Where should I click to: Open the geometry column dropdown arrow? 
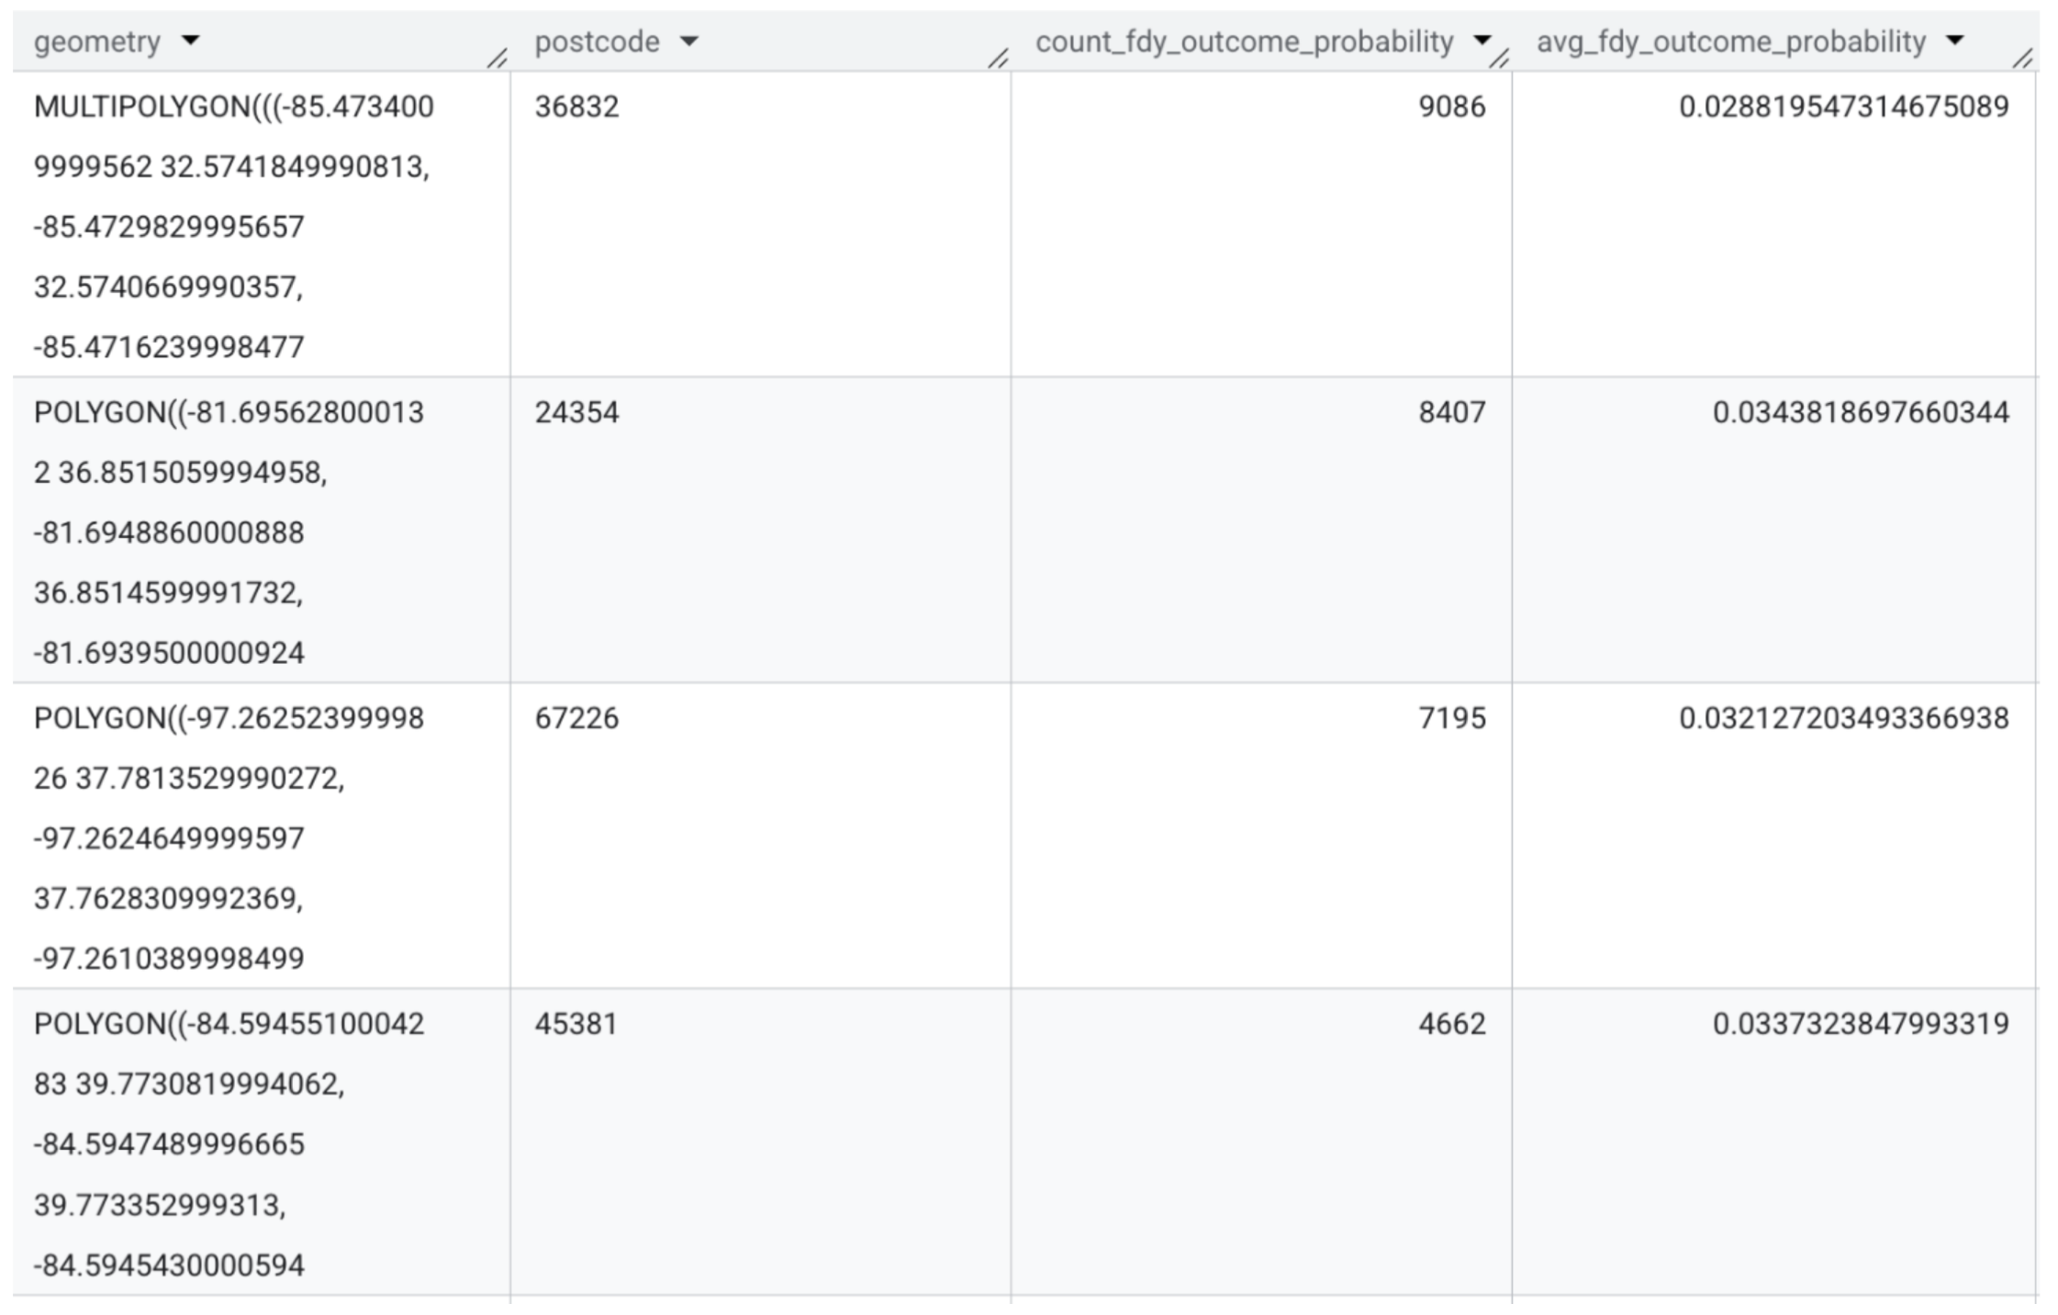[190, 40]
